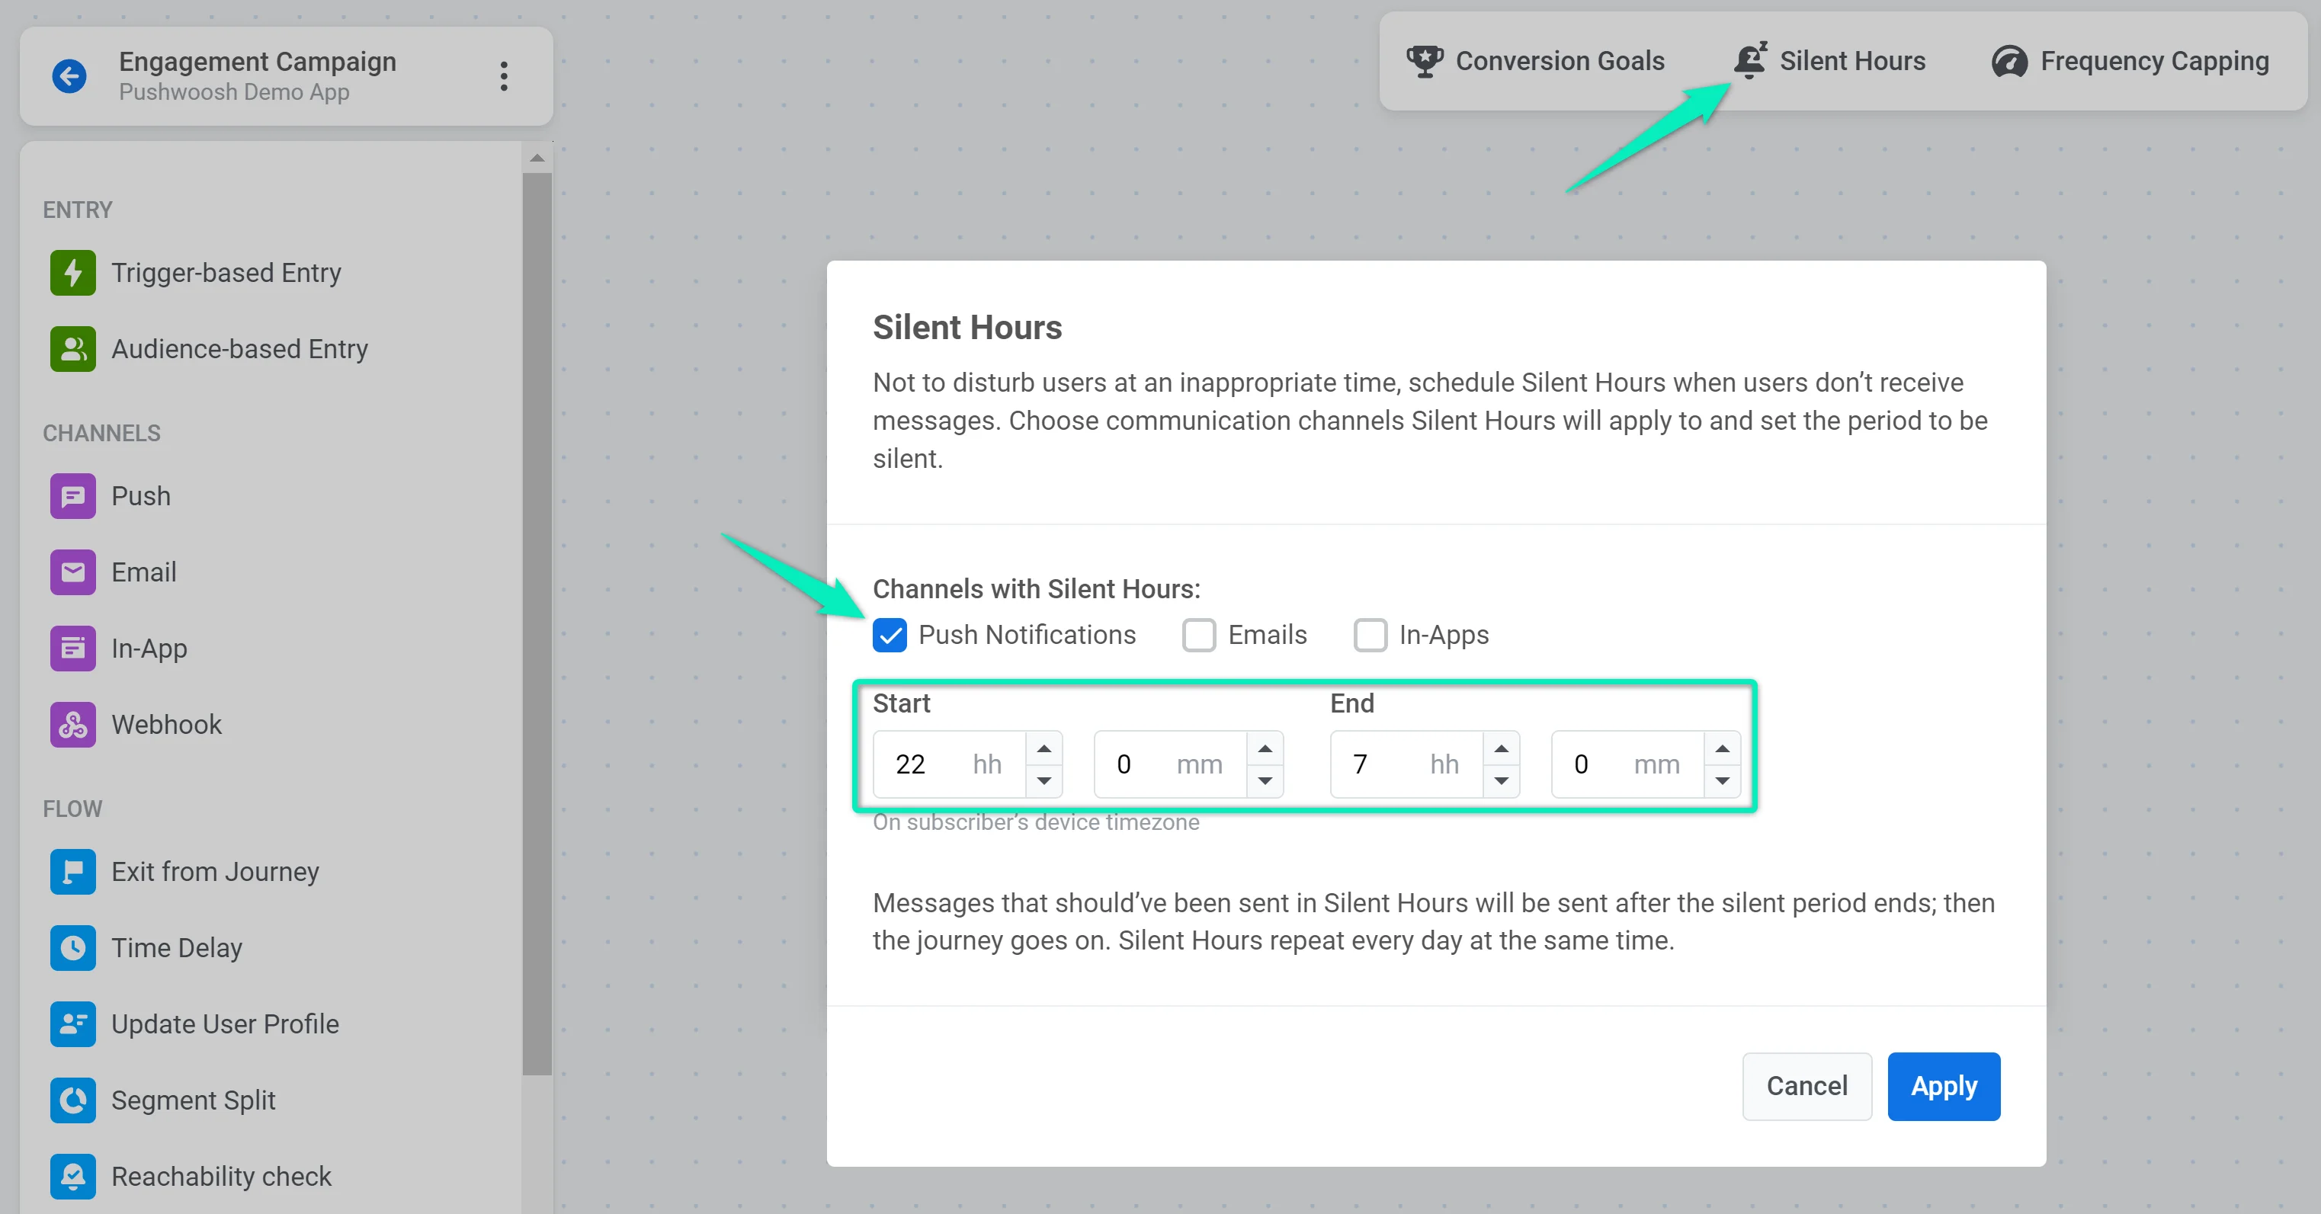
Task: Choose the Webhook channel icon
Action: 73,725
